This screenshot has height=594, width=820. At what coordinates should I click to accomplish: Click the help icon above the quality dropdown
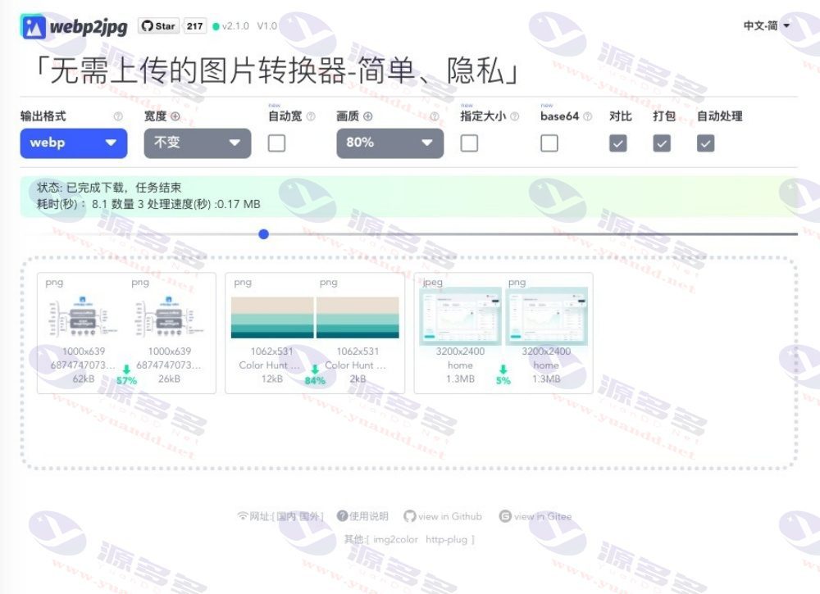click(434, 116)
